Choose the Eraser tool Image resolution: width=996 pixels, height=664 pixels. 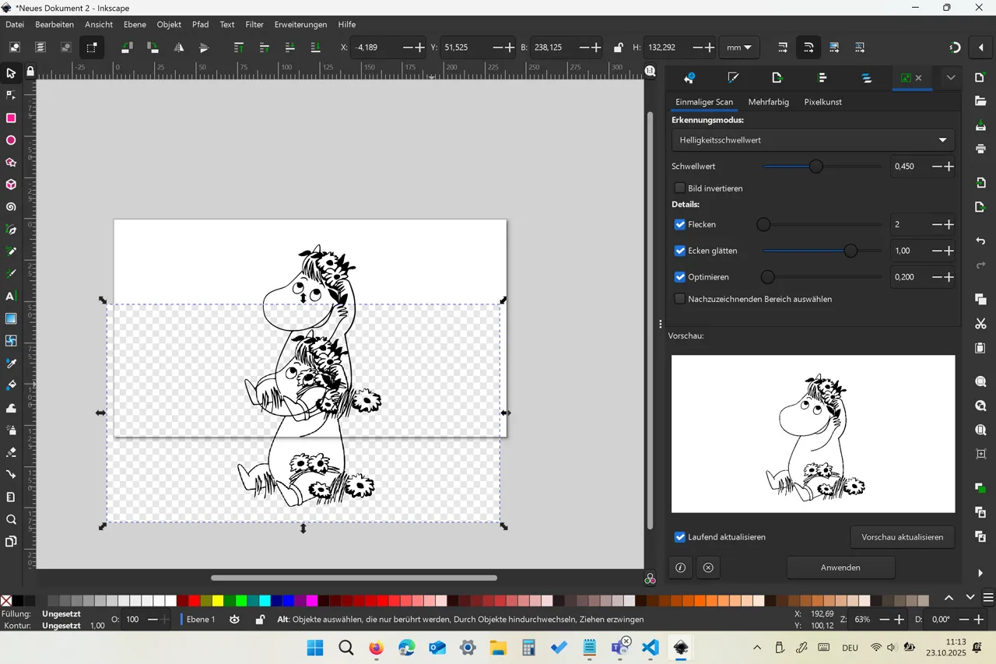pyautogui.click(x=11, y=452)
